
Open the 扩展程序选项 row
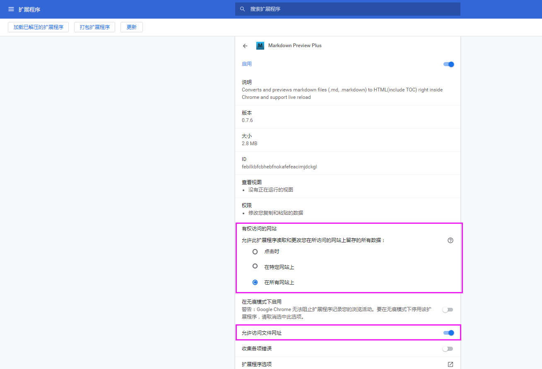pos(348,364)
